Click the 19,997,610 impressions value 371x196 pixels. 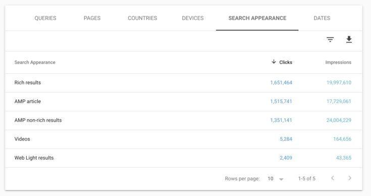[339, 83]
